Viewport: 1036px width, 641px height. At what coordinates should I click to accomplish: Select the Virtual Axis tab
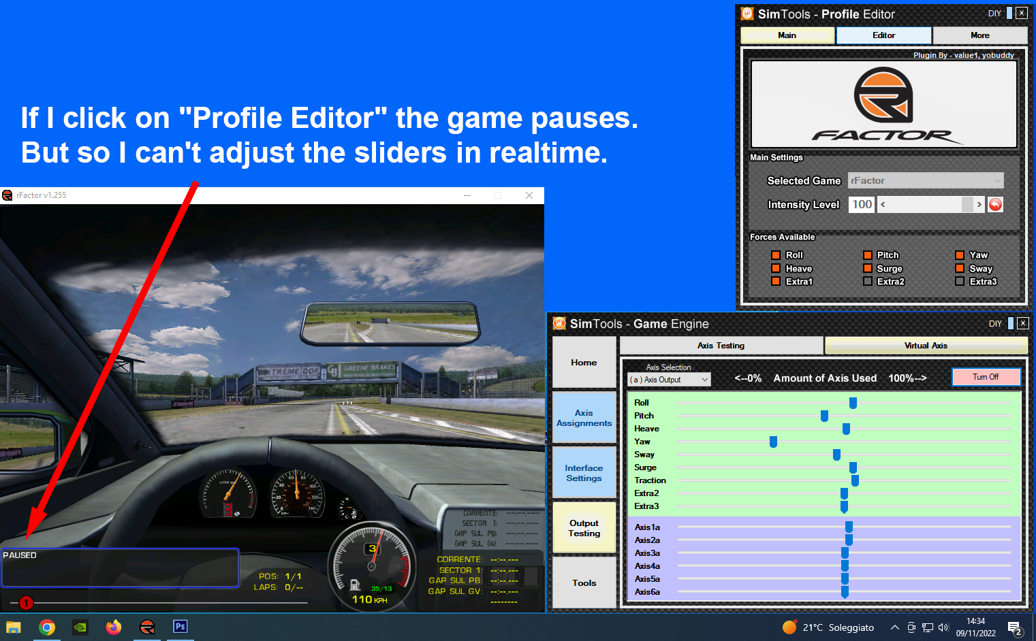coord(926,346)
